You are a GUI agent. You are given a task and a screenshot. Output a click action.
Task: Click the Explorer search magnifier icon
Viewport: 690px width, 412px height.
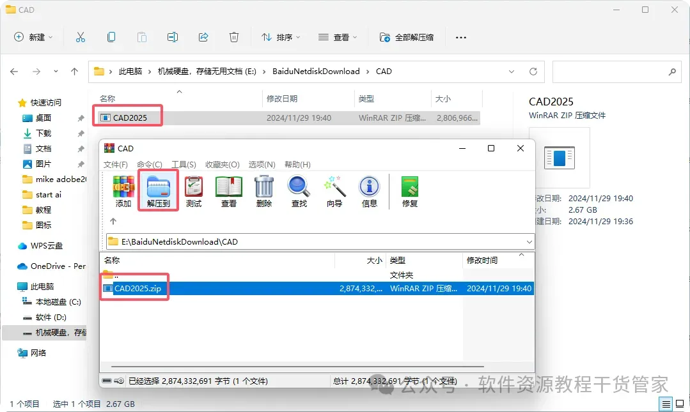tap(672, 72)
